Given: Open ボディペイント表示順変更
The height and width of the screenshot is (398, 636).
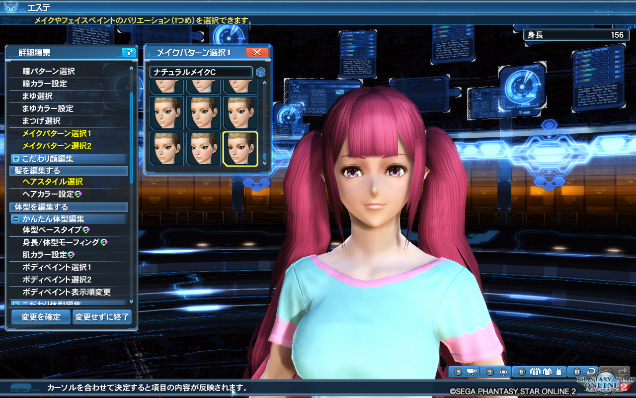Looking at the screenshot, I should [x=69, y=292].
